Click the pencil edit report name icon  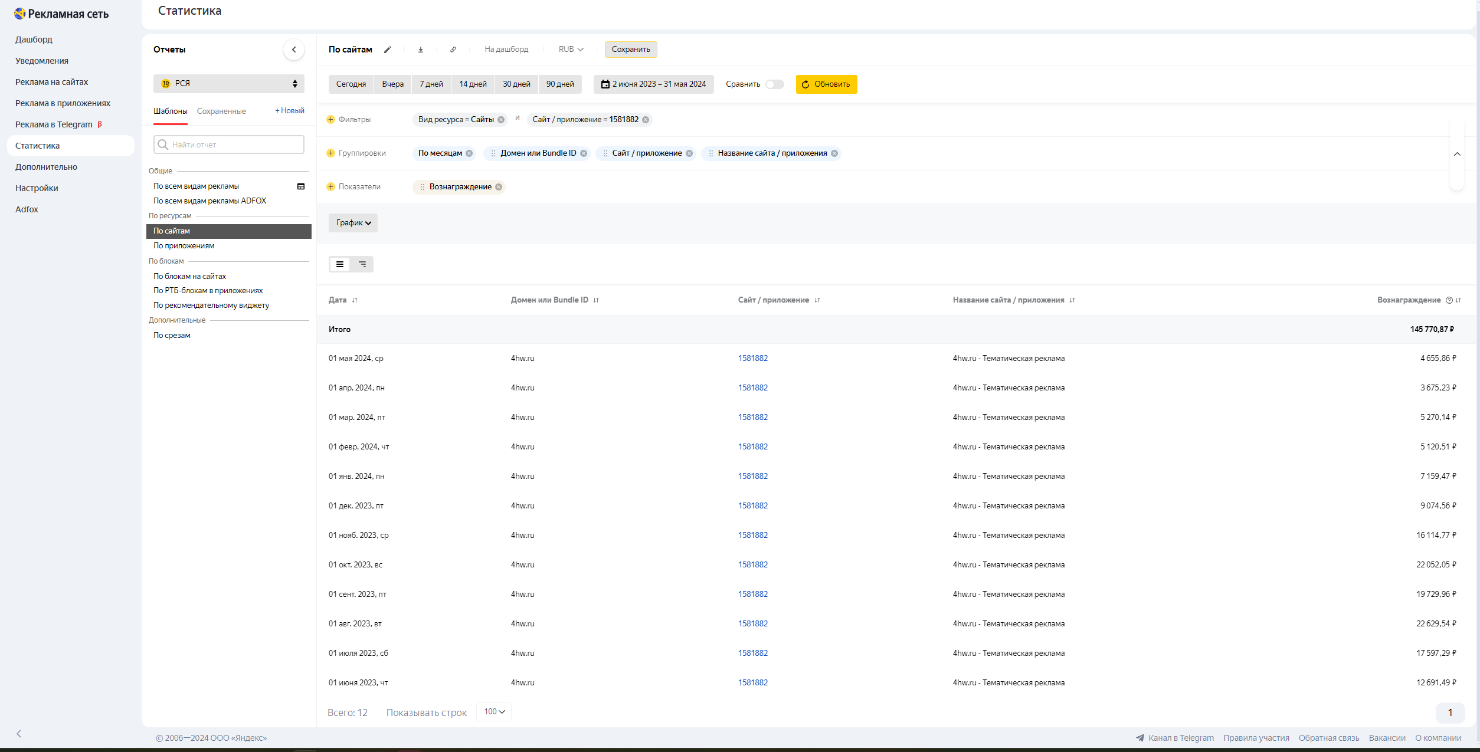click(x=388, y=50)
